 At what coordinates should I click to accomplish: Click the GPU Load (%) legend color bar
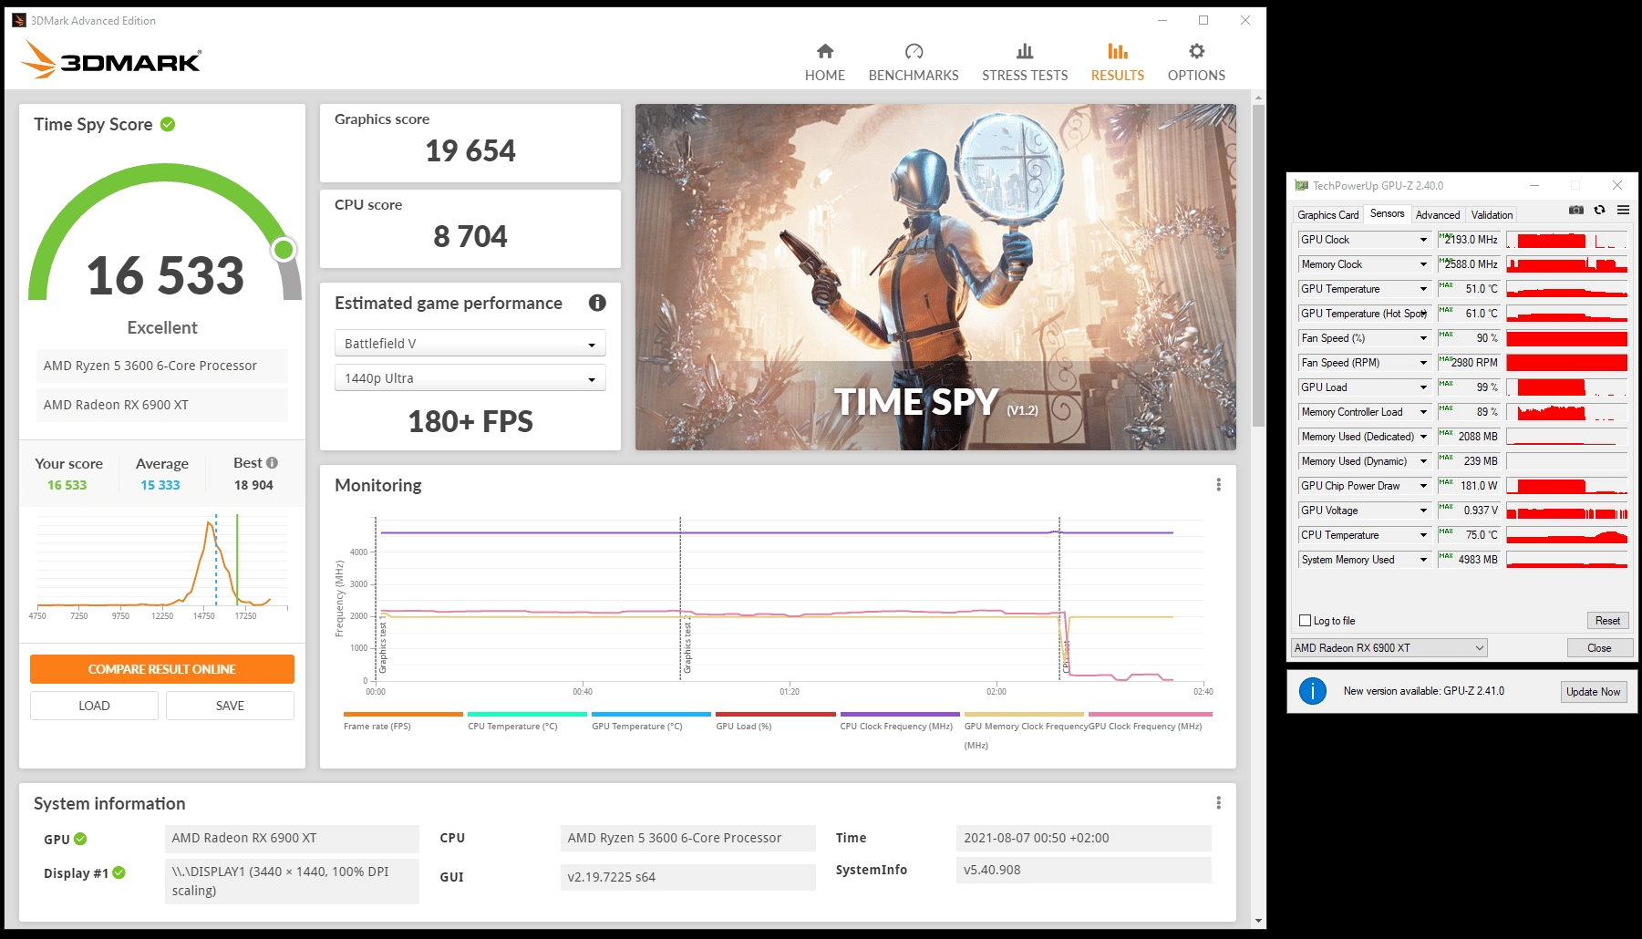coord(775,714)
